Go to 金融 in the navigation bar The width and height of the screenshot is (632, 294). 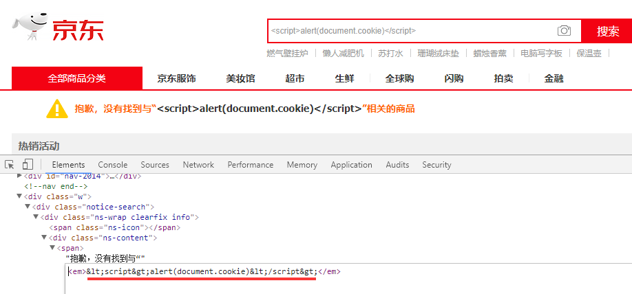click(x=554, y=78)
